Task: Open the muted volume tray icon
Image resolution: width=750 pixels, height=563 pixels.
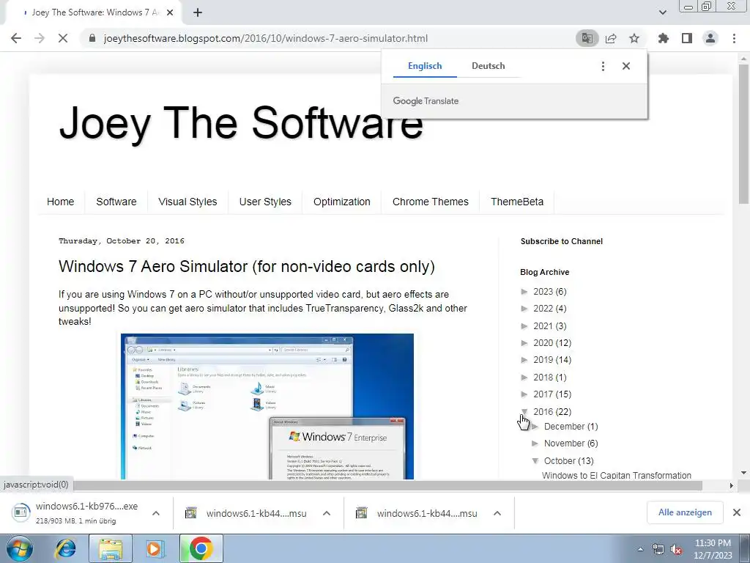Action: click(x=676, y=549)
